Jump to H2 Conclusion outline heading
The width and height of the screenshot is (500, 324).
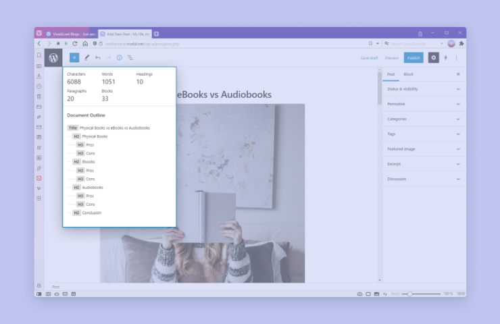86,213
